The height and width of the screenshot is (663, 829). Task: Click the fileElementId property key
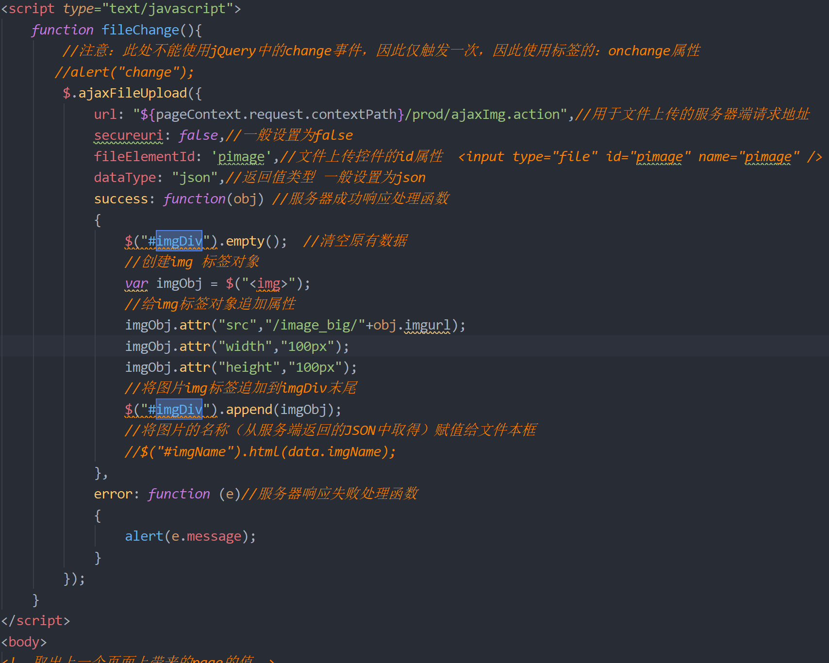tap(144, 156)
